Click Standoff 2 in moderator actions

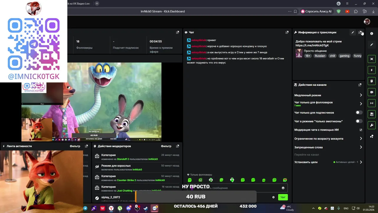click(123, 159)
